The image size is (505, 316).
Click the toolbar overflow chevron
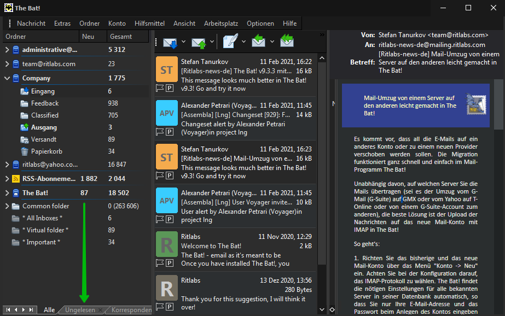tap(322, 34)
